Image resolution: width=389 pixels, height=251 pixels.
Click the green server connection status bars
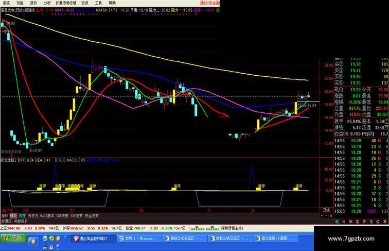tap(205, 228)
